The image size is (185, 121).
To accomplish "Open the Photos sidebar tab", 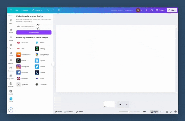I will click(11, 31).
